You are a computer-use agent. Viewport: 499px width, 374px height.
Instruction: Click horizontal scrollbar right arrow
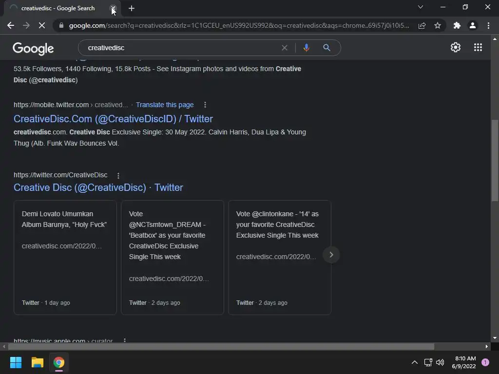pos(487,346)
